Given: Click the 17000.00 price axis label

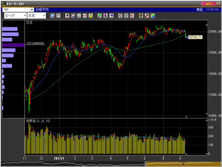Looking at the screenshot, I should tap(215, 95).
